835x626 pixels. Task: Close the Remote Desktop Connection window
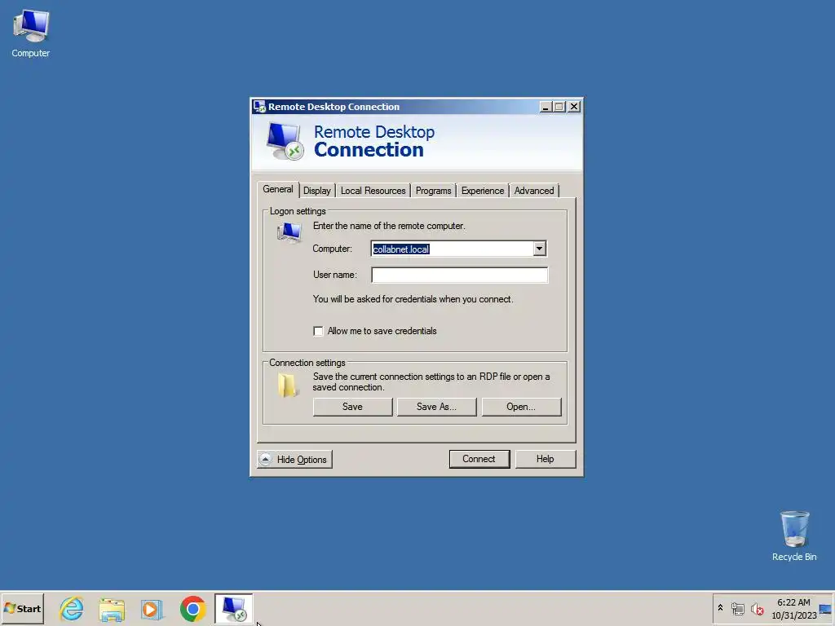573,107
